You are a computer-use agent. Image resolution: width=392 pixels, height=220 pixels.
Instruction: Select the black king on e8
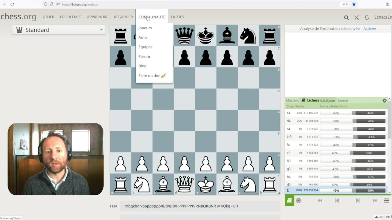point(205,35)
